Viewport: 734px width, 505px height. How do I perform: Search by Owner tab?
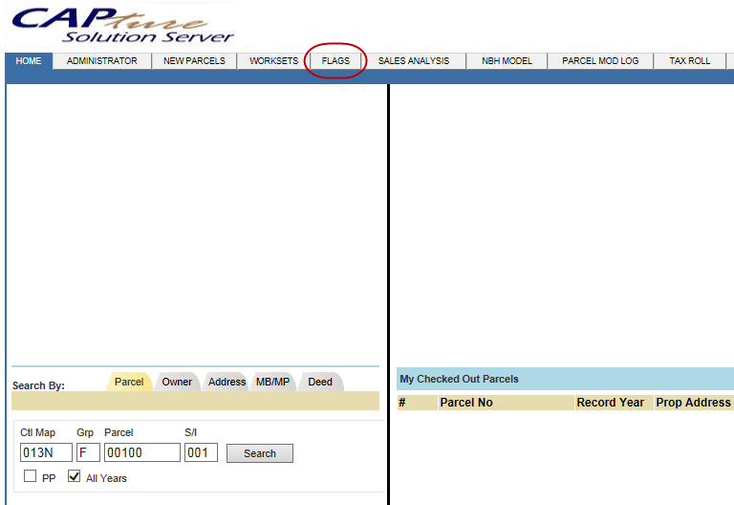pyautogui.click(x=177, y=382)
